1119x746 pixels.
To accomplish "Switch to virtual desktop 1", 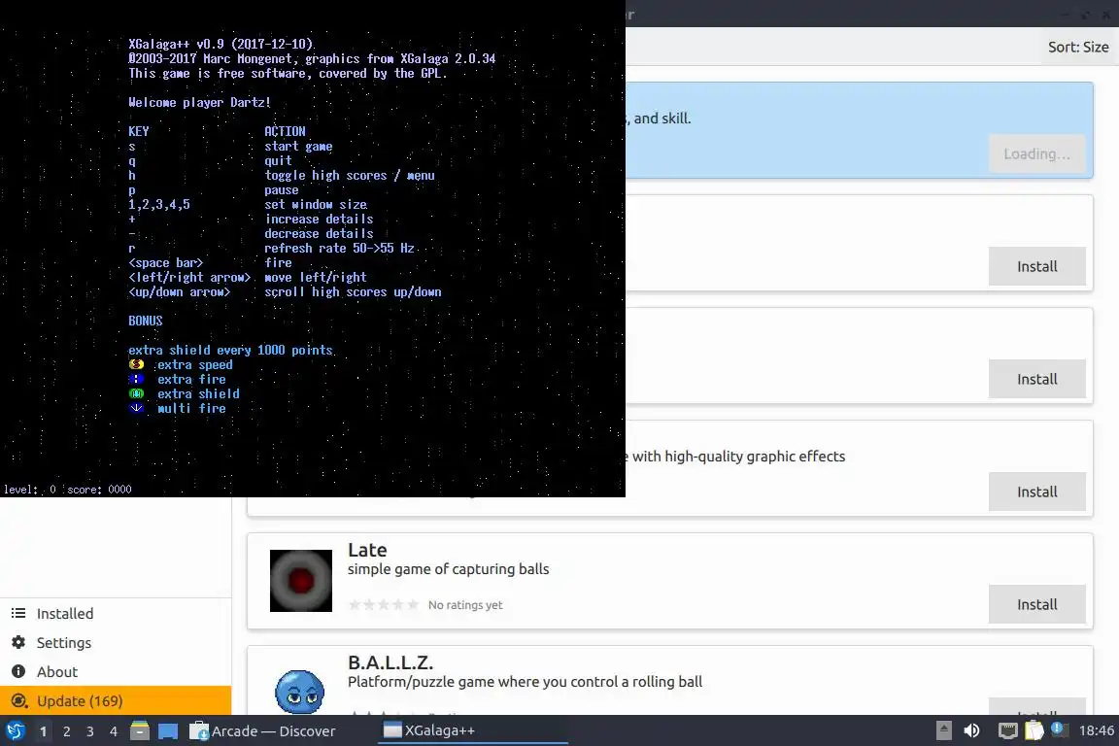I will (44, 731).
